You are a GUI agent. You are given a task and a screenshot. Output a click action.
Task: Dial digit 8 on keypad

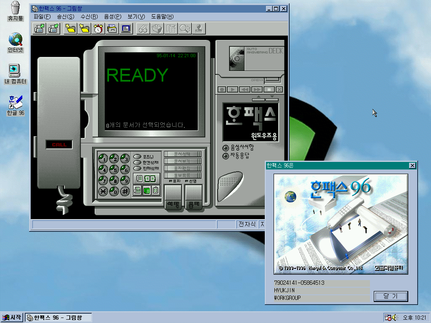click(x=114, y=180)
